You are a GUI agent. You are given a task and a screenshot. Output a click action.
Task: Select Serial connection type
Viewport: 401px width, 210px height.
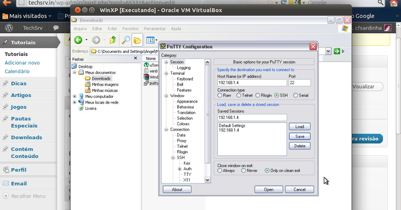click(296, 95)
